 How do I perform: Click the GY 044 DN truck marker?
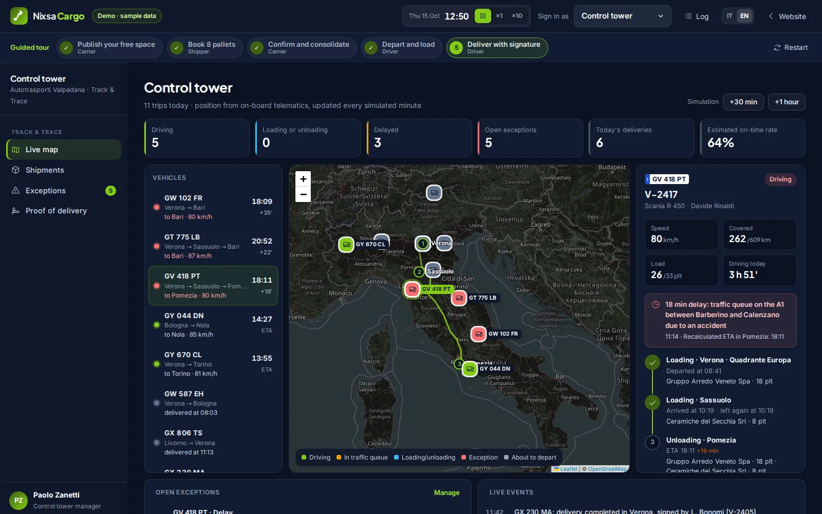pos(470,369)
